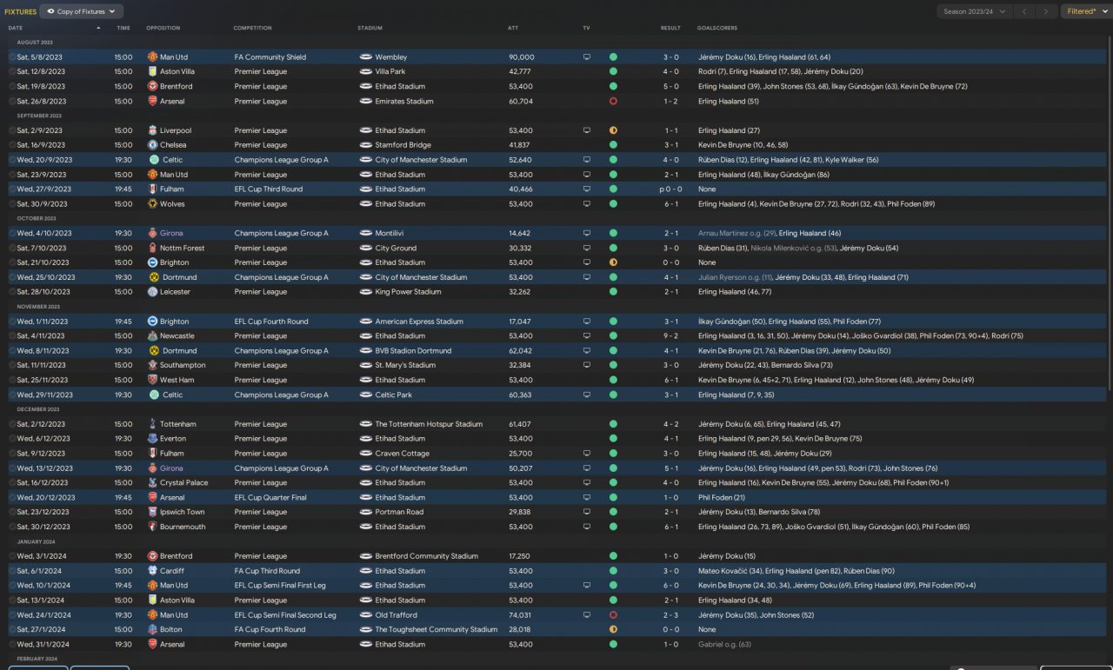The width and height of the screenshot is (1113, 670).
Task: Click the red loss indicator on the 26/8/2023 Arsenal match
Action: point(613,102)
